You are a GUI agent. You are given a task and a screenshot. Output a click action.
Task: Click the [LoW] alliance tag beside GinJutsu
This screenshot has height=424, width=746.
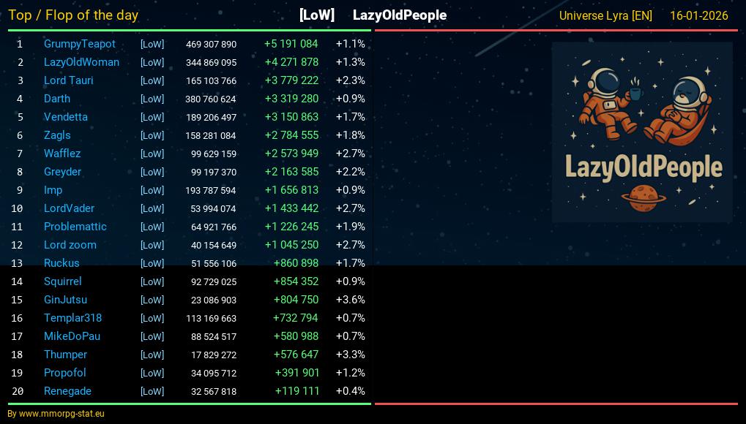click(x=152, y=300)
